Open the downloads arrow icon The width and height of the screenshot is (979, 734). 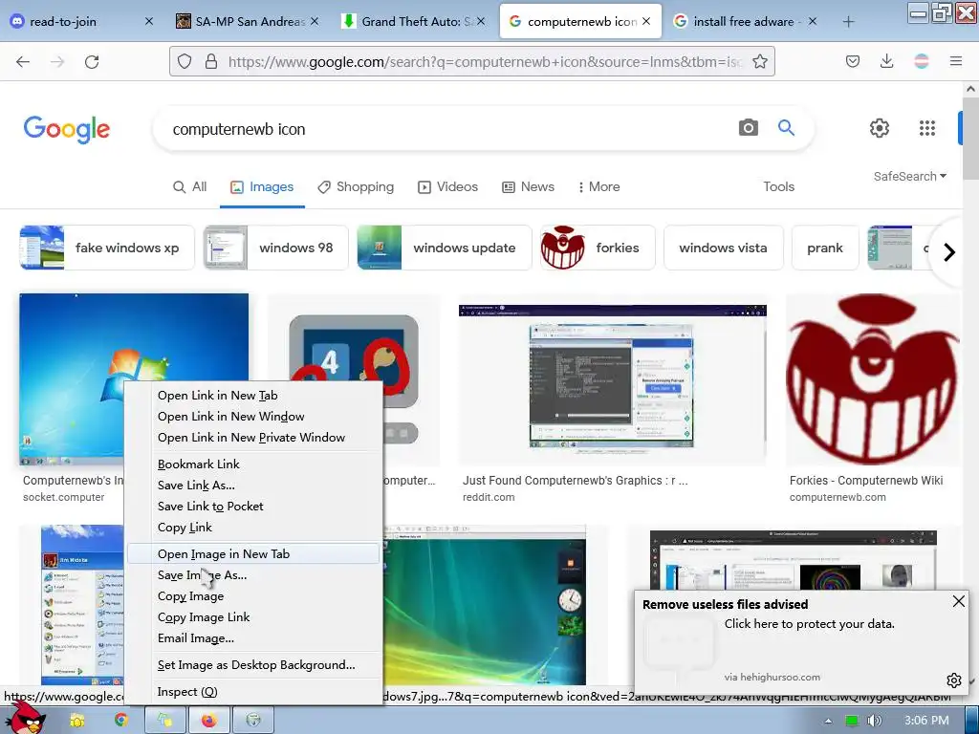[886, 61]
